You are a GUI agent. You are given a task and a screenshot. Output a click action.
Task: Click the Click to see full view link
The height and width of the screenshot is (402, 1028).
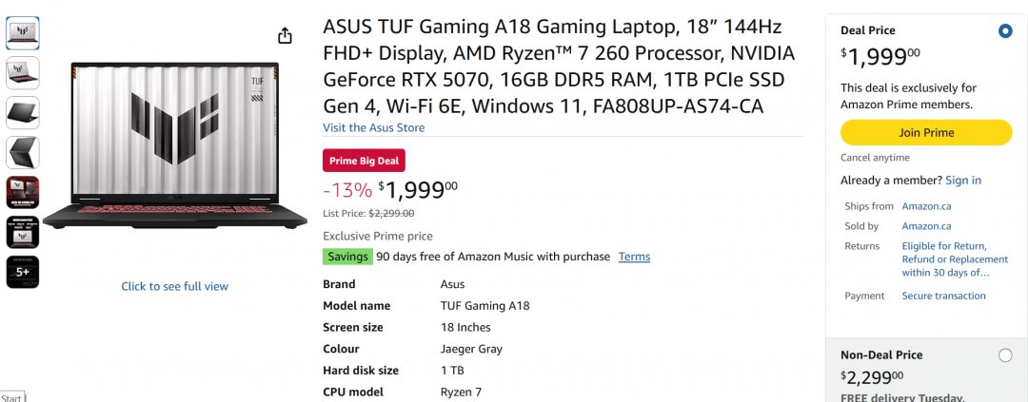(174, 286)
